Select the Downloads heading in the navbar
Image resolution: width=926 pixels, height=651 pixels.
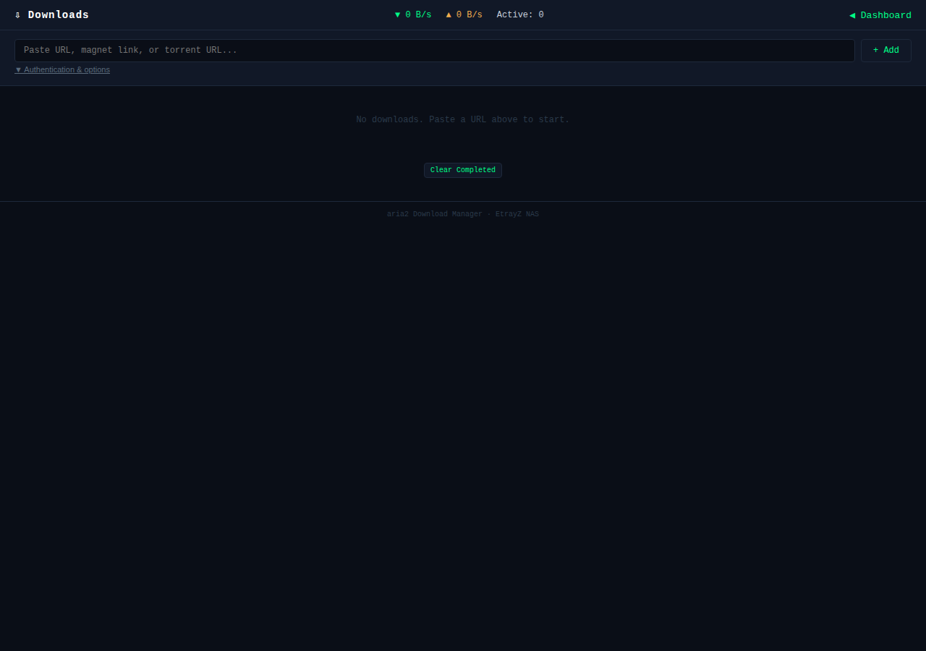coord(59,14)
